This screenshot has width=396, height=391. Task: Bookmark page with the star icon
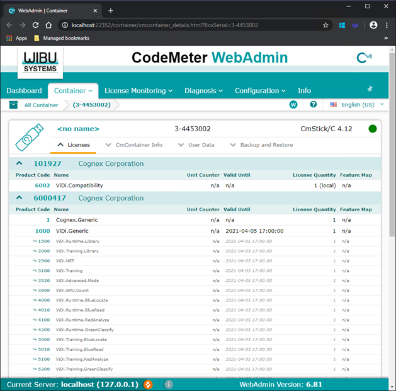point(325,25)
